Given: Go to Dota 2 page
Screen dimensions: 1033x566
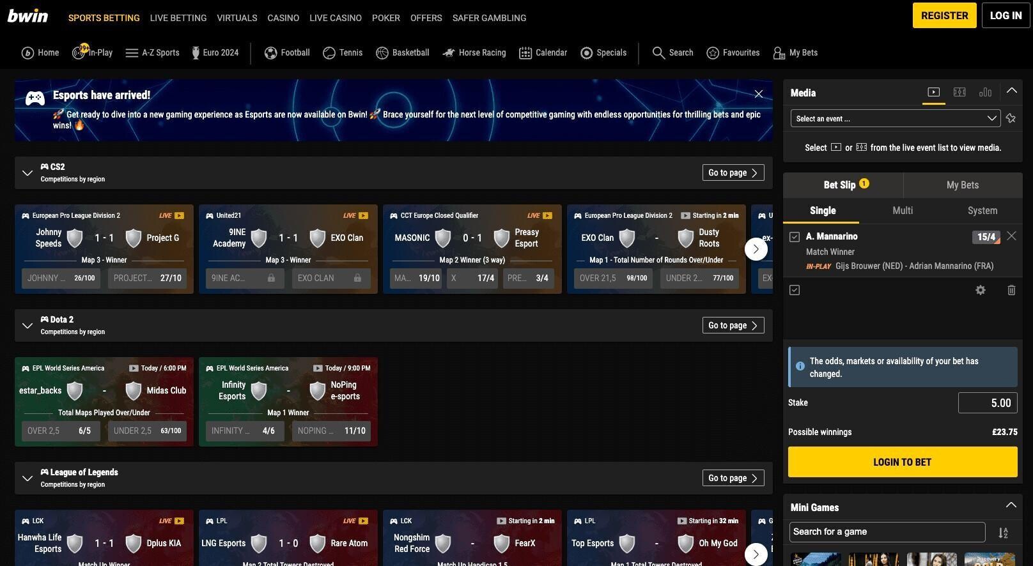Looking at the screenshot, I should click(733, 325).
